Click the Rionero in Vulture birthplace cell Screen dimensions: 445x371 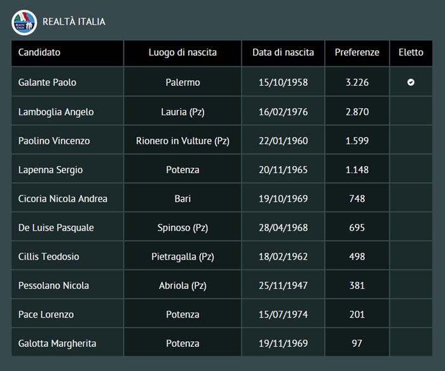182,141
